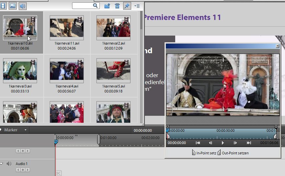Go to next keyframe on video track
285x176 pixels.
tap(28, 151)
